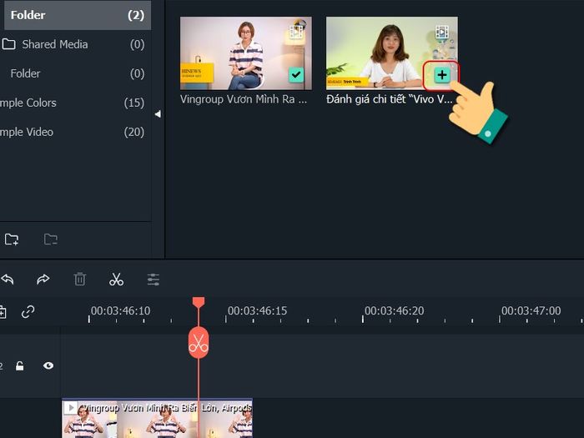Click the checkmark on Vingroup thumbnail
The image size is (584, 438).
296,75
